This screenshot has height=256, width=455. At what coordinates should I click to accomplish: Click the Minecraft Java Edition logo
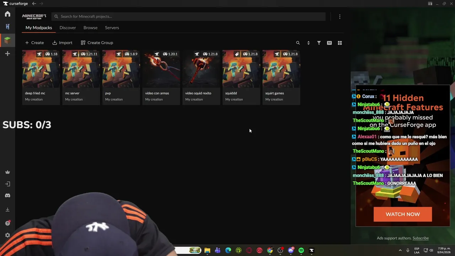[x=34, y=16]
